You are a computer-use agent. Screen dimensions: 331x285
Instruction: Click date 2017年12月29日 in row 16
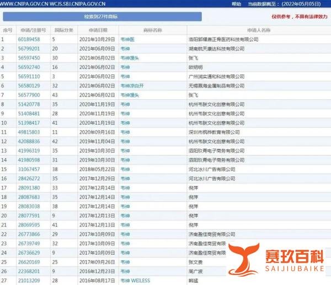97,179
